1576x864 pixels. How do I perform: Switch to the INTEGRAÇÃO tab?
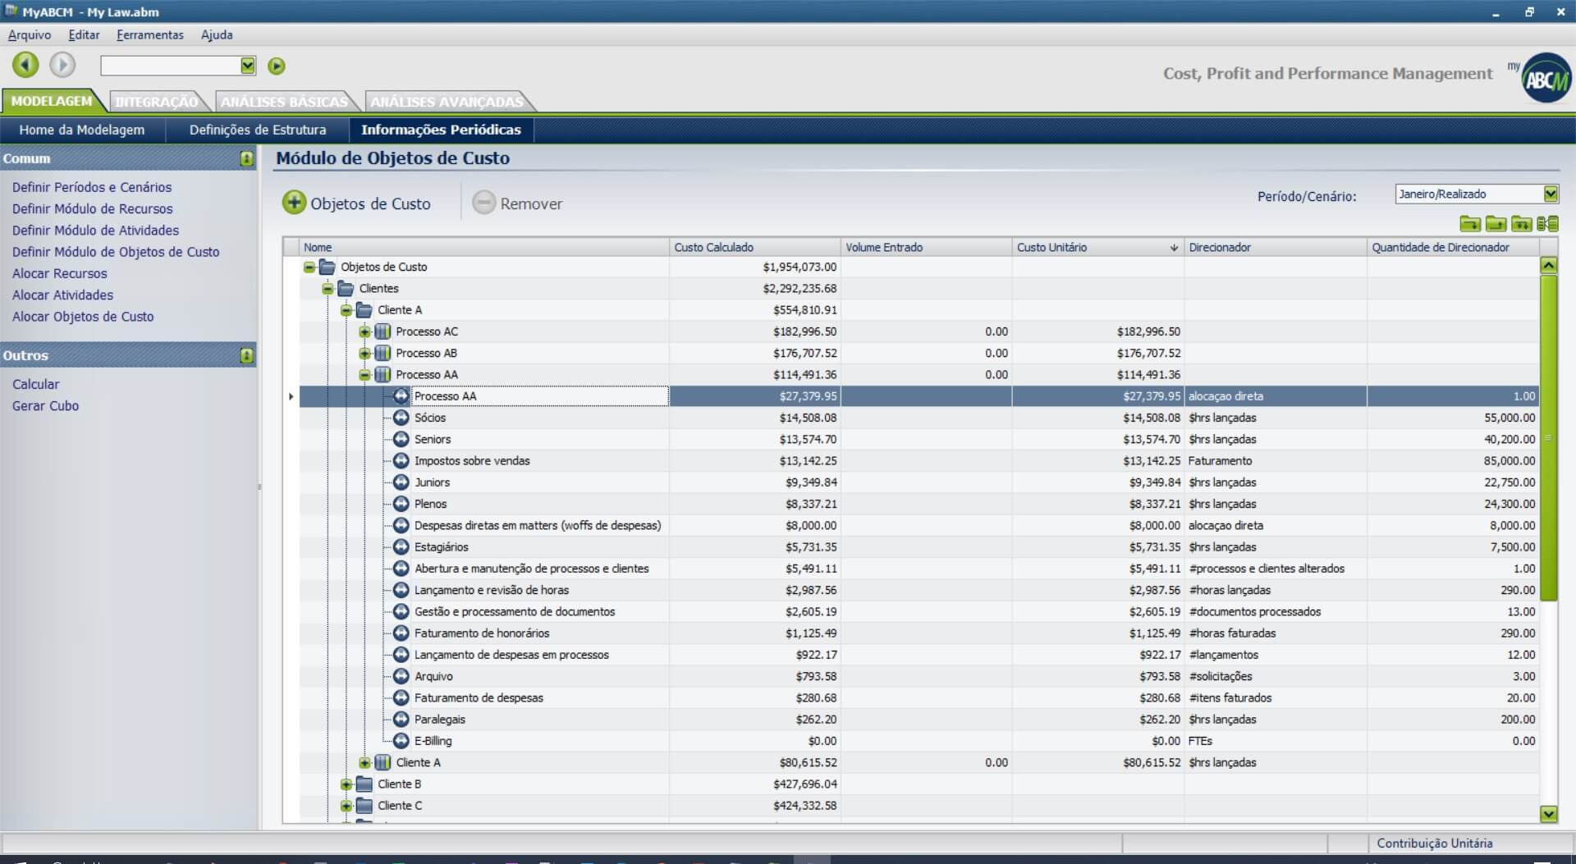pos(156,102)
